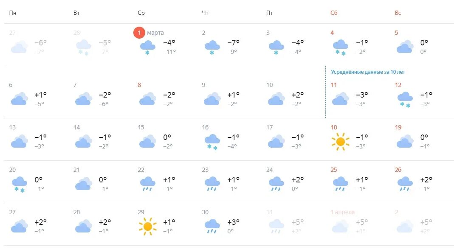
Task: Click the snow icon on March 16
Action: pyautogui.click(x=212, y=141)
